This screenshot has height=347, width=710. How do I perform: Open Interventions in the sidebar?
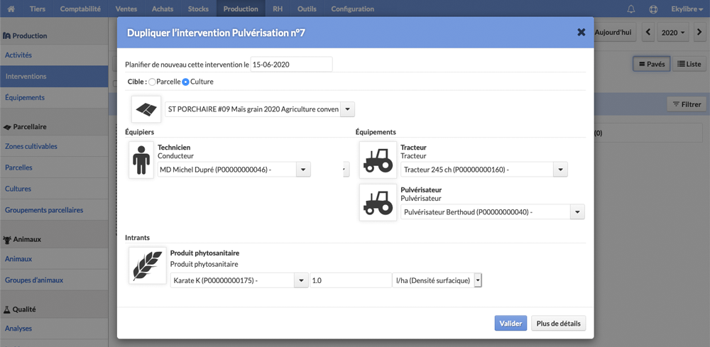[x=54, y=77]
